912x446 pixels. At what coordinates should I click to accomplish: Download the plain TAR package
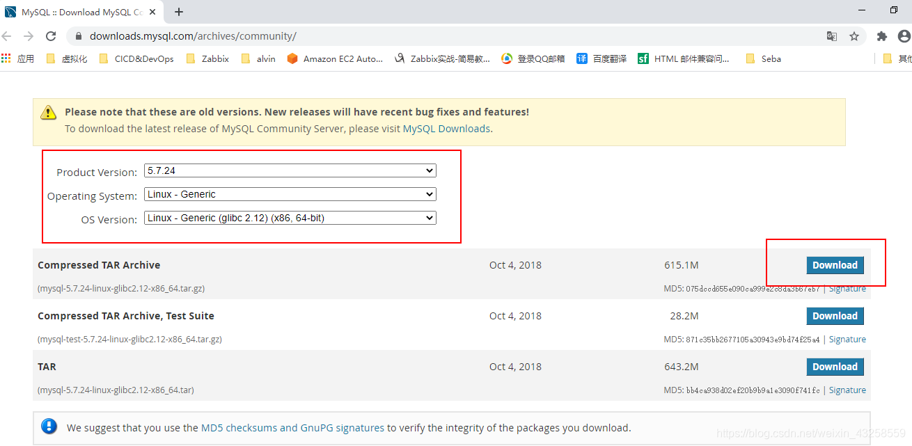pyautogui.click(x=835, y=367)
